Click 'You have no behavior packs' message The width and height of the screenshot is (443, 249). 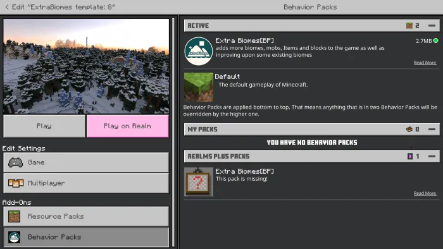(x=312, y=142)
